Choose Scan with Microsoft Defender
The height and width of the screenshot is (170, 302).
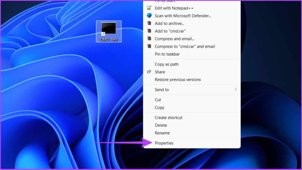click(183, 16)
